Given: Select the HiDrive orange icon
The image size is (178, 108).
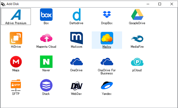Looking at the screenshot, I should tap(16, 38).
